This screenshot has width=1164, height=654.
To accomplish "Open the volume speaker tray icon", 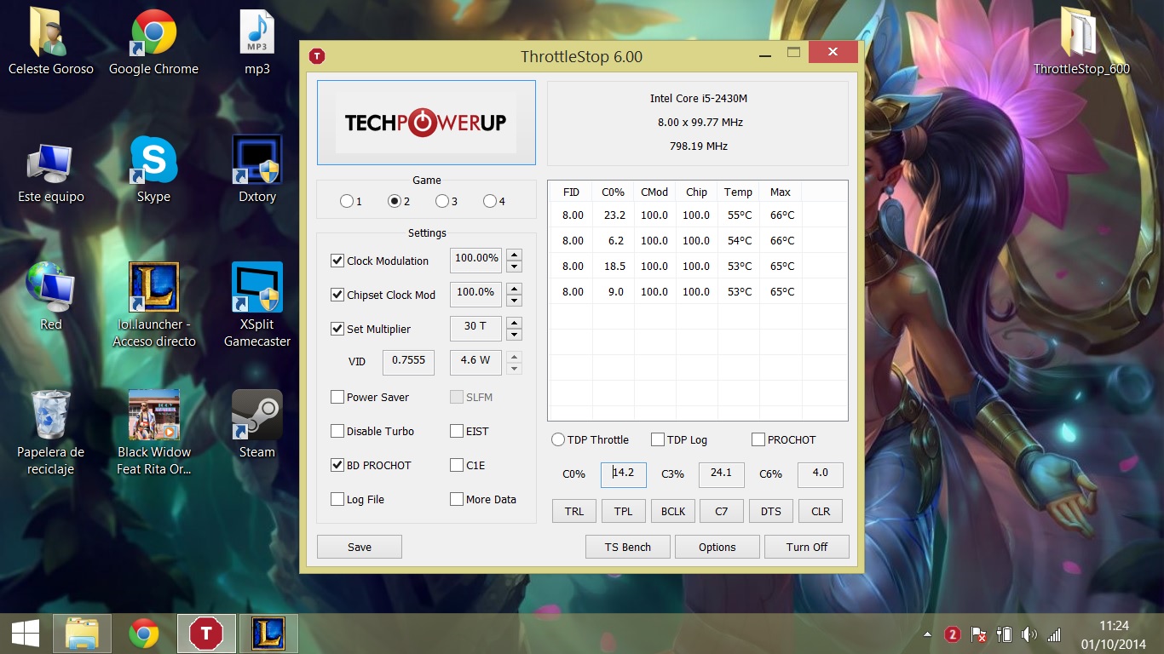I will point(1029,635).
